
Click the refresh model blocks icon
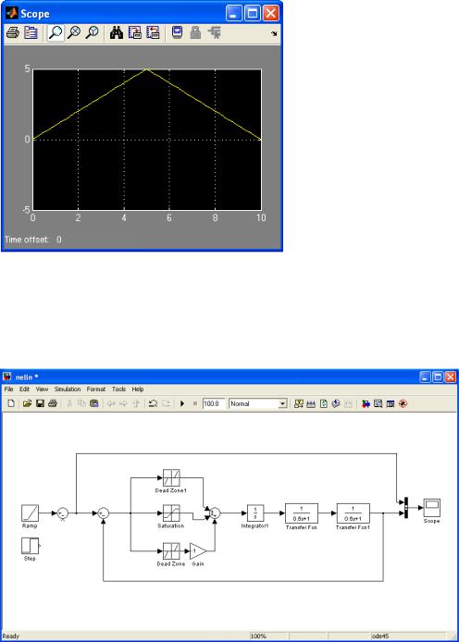[324, 403]
